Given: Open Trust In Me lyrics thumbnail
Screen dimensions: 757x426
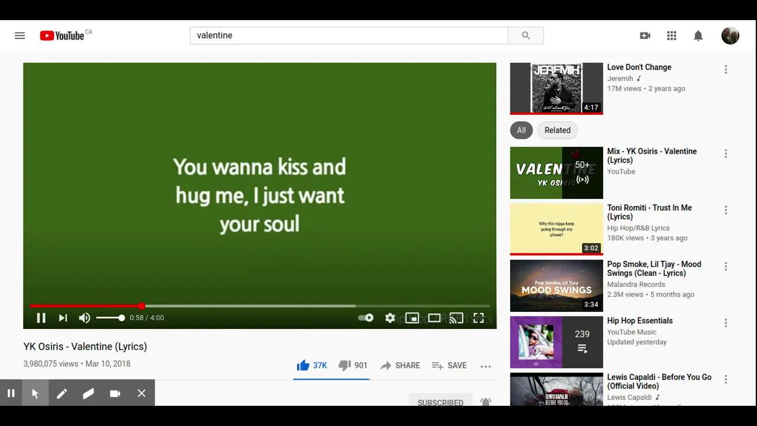Looking at the screenshot, I should (x=557, y=229).
